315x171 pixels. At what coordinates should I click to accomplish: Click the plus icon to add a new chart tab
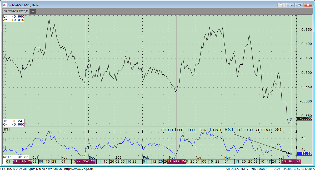pyautogui.click(x=33, y=11)
